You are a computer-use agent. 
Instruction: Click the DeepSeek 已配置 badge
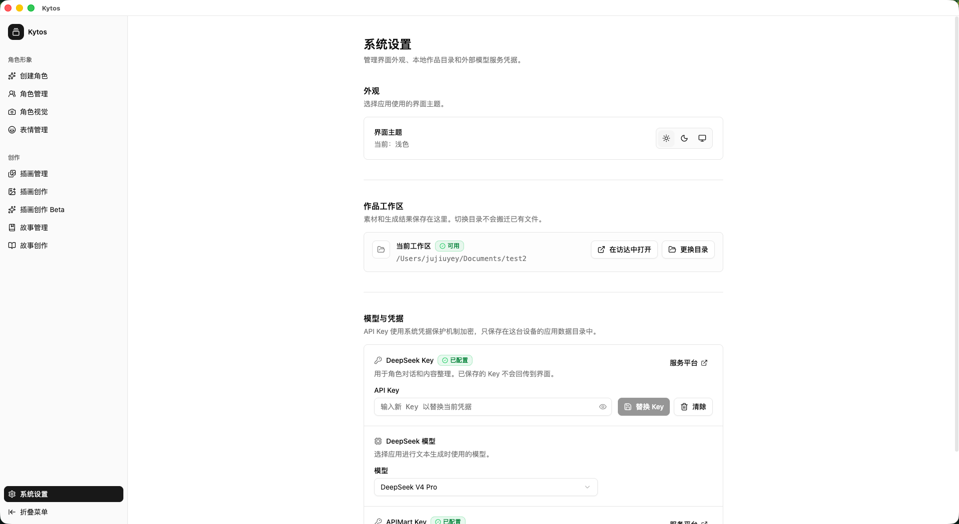[455, 360]
